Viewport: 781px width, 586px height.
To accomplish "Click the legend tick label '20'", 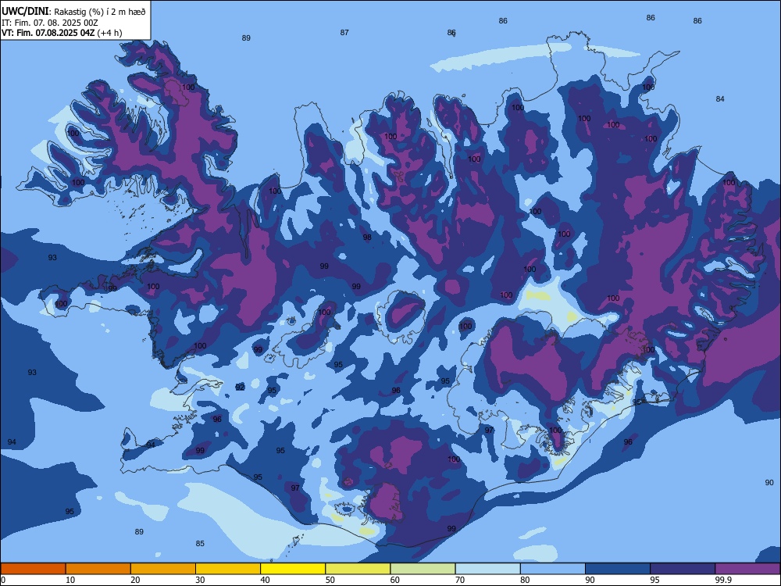I will click(x=135, y=580).
